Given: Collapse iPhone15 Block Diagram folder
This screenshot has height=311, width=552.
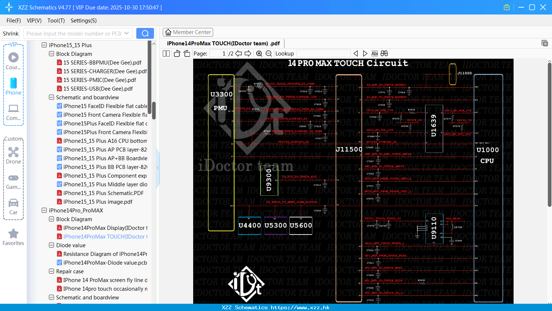Looking at the screenshot, I should click(x=51, y=54).
